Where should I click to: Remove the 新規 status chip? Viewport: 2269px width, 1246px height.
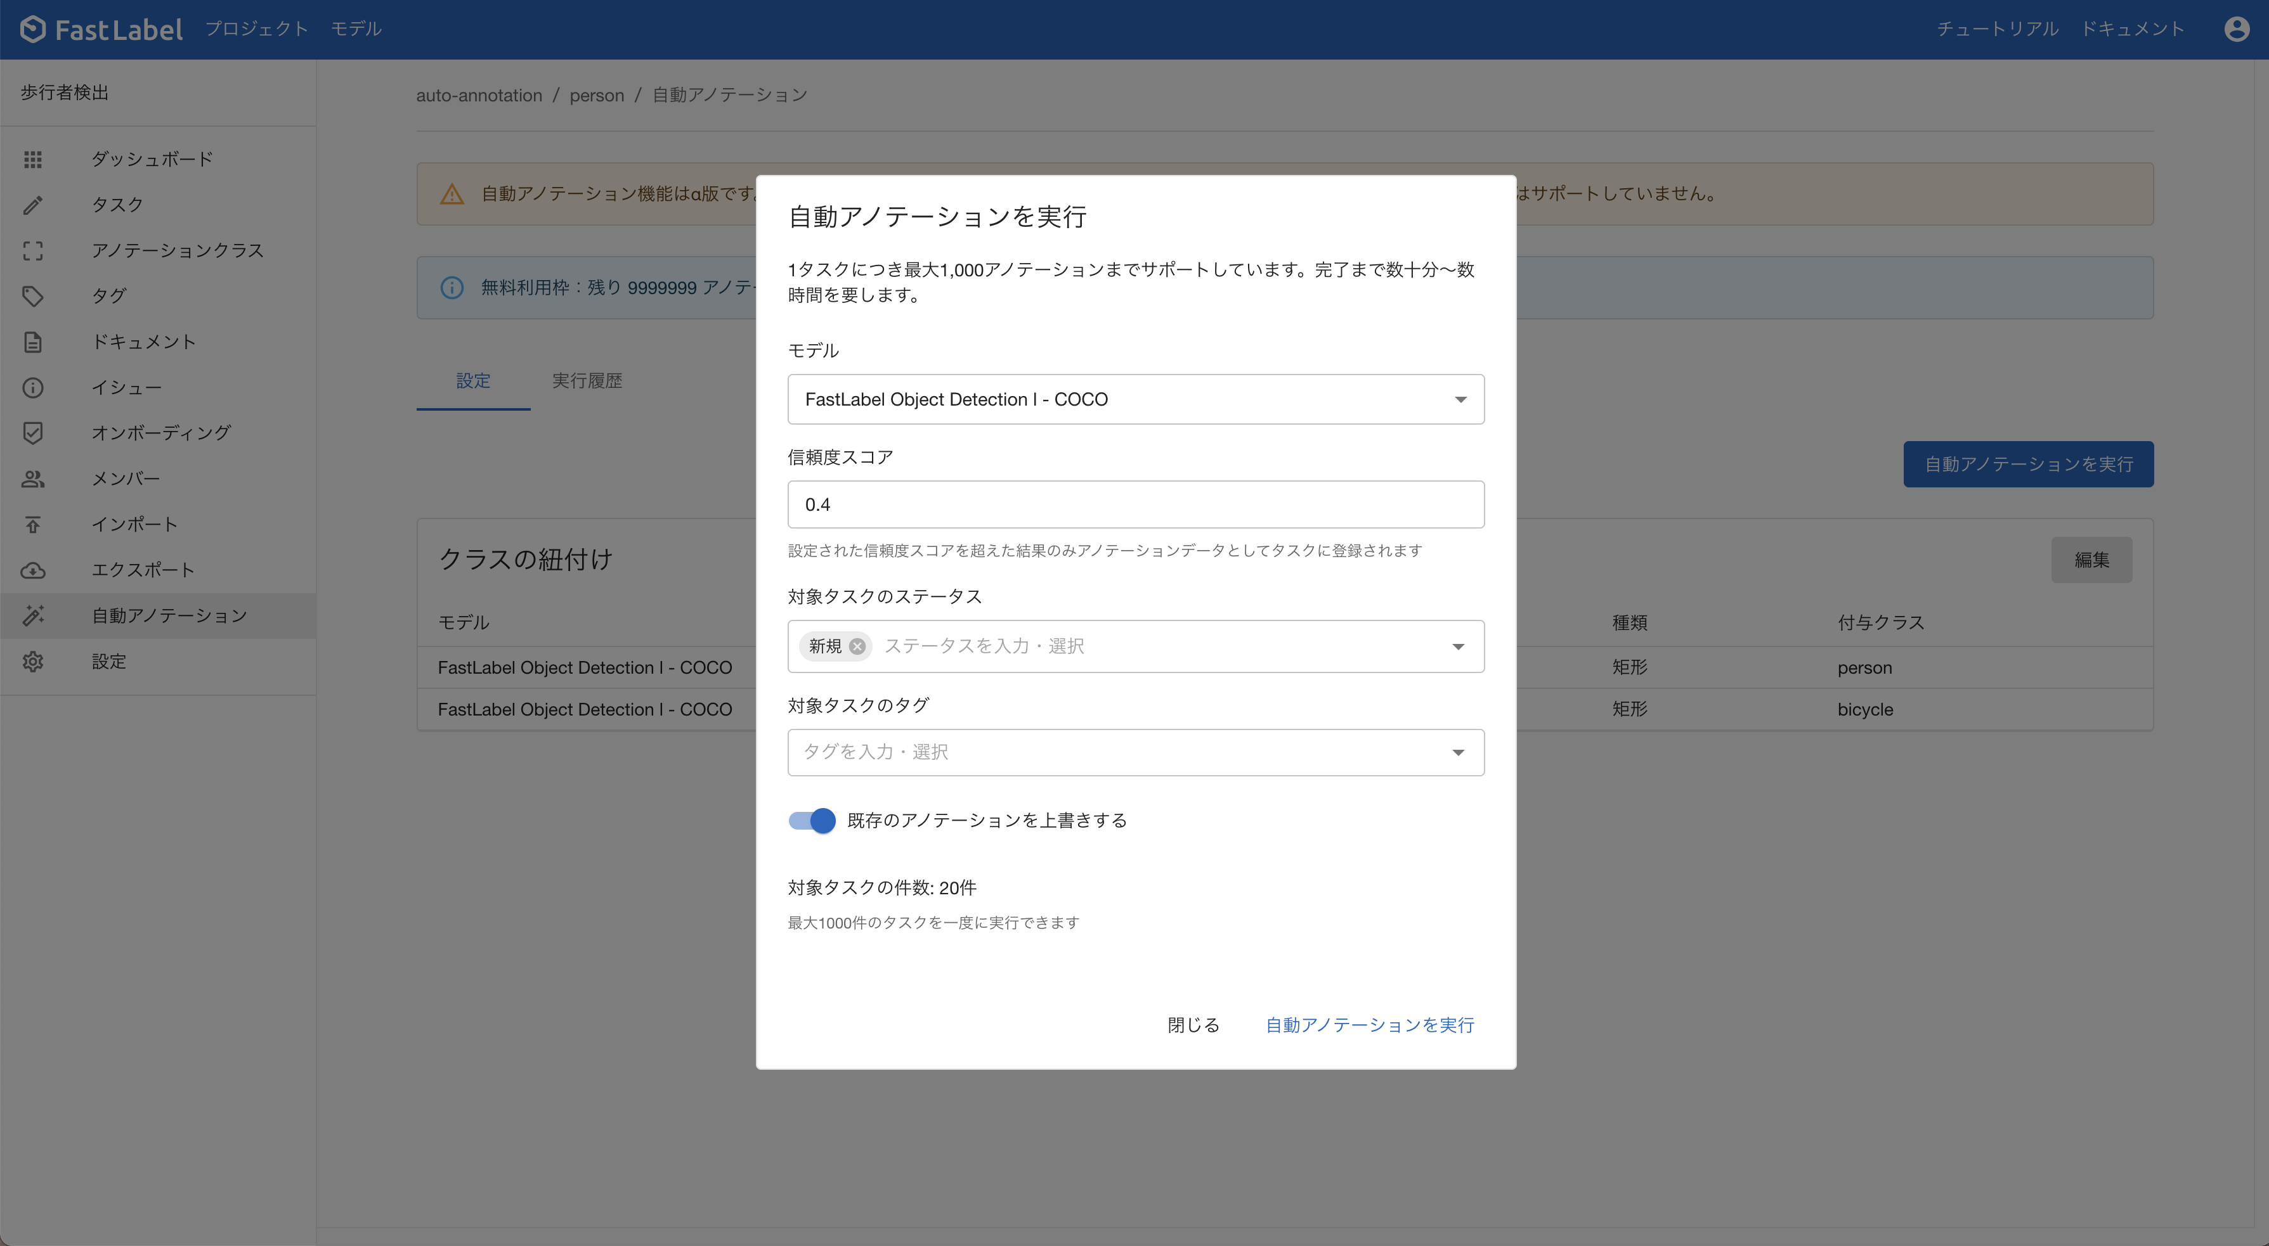(857, 646)
